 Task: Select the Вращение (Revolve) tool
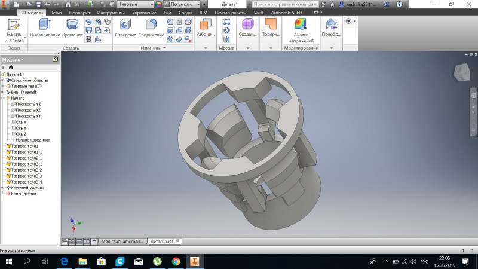(72, 27)
